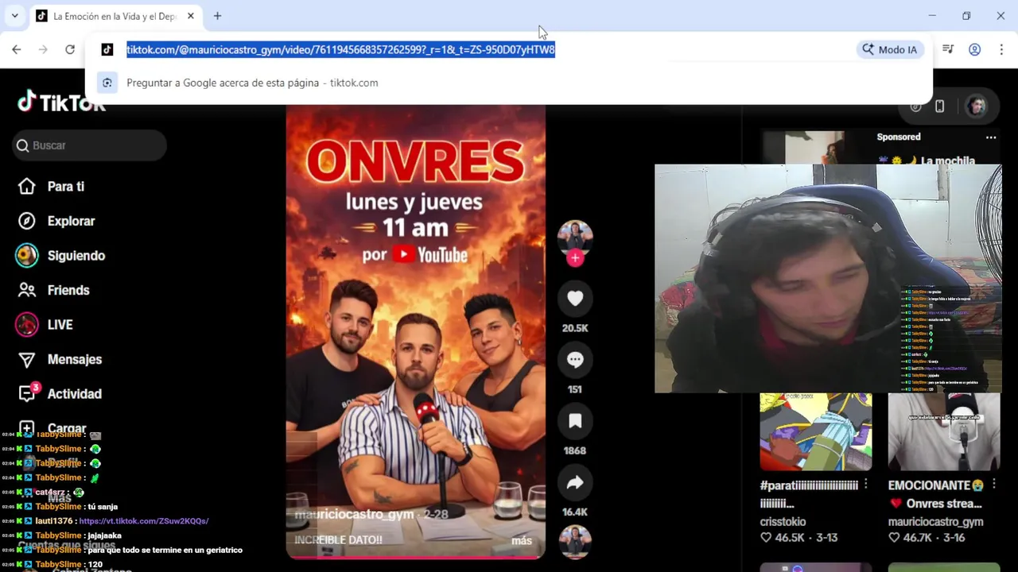Click the Friends people icon
1018x572 pixels.
[27, 290]
